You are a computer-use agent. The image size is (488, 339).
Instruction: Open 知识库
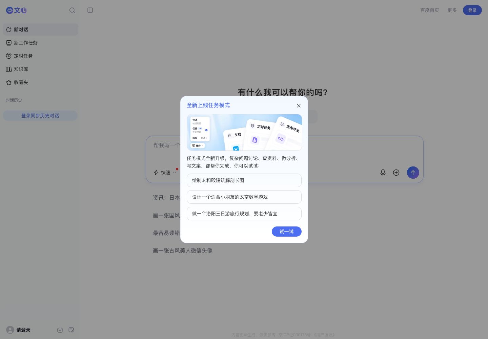point(40,69)
